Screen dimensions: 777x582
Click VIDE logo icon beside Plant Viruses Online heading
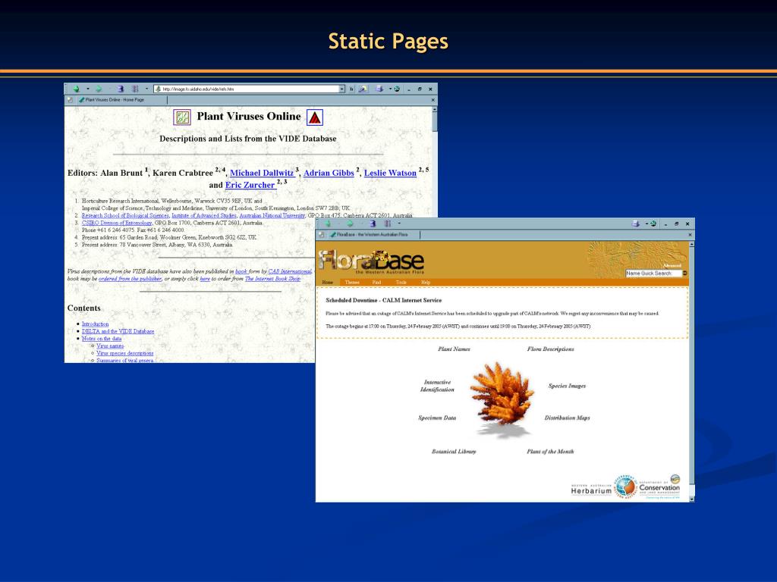coord(182,117)
